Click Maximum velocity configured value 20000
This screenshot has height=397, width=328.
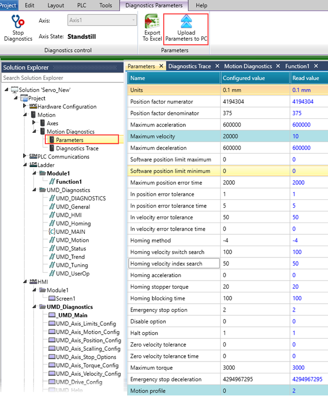click(x=255, y=136)
